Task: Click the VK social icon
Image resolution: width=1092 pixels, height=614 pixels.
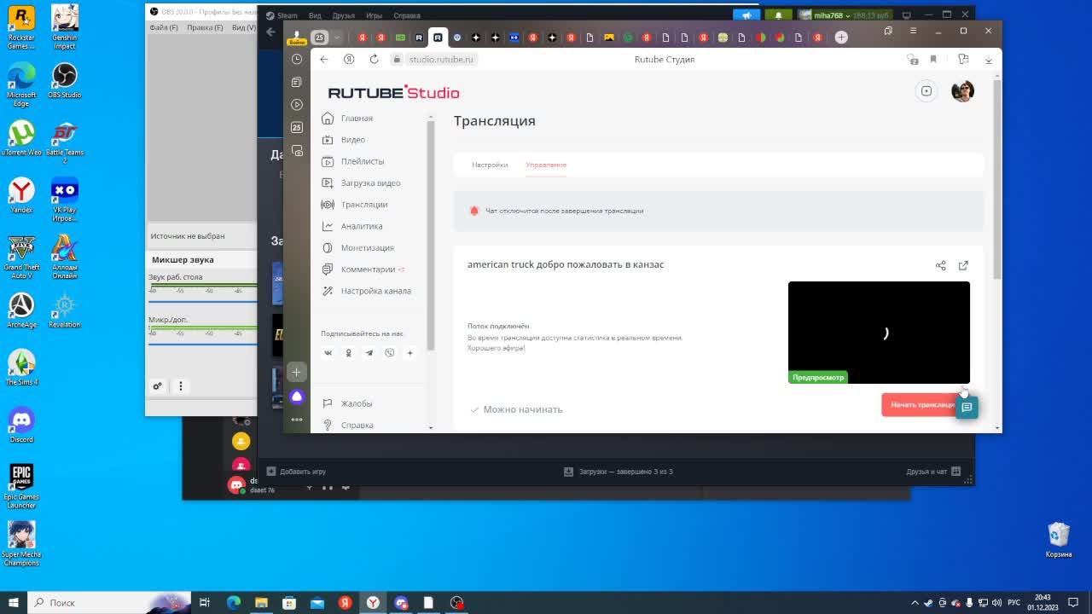Action: point(328,353)
